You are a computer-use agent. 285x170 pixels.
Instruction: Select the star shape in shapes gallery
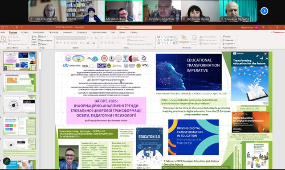[x=174, y=43]
